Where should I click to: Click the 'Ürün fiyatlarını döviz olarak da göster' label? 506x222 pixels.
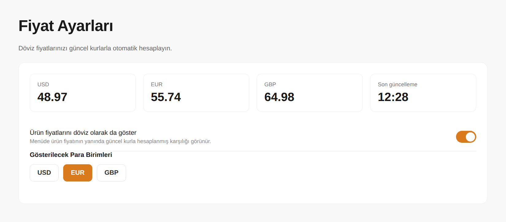pyautogui.click(x=83, y=133)
